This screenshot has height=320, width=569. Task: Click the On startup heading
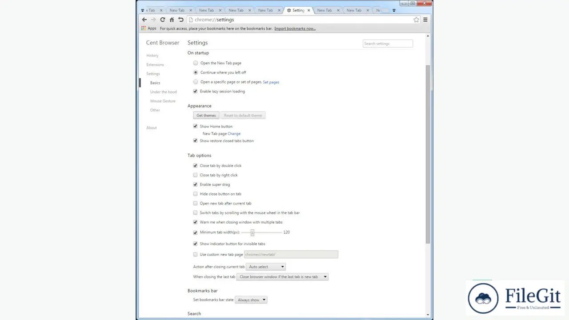(x=198, y=53)
